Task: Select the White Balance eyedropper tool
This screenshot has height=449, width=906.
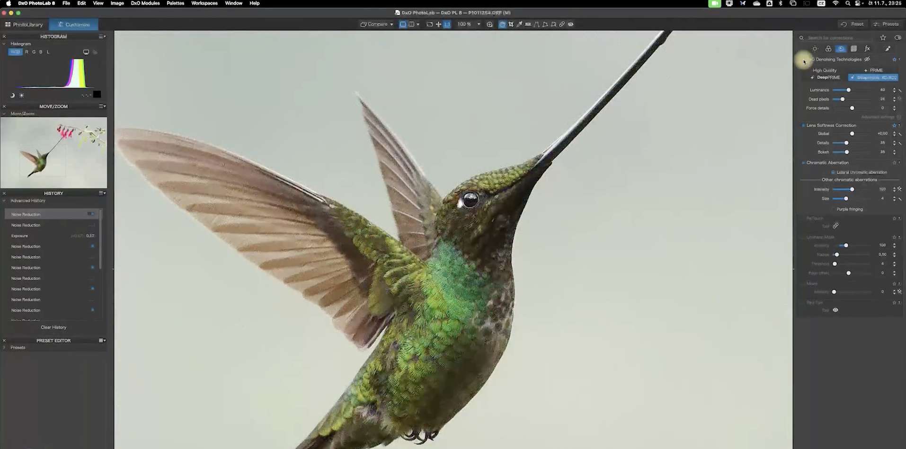Action: click(520, 24)
